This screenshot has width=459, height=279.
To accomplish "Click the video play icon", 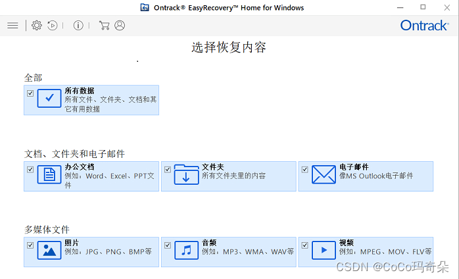I will (324, 251).
